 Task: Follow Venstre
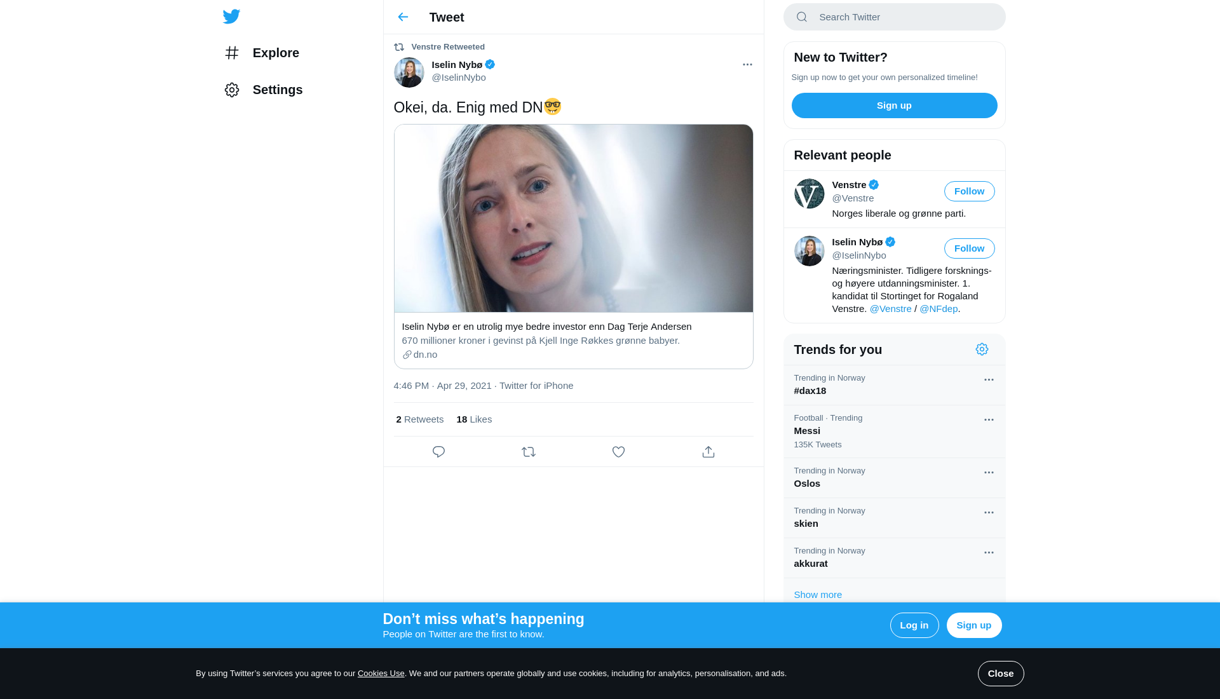(969, 191)
